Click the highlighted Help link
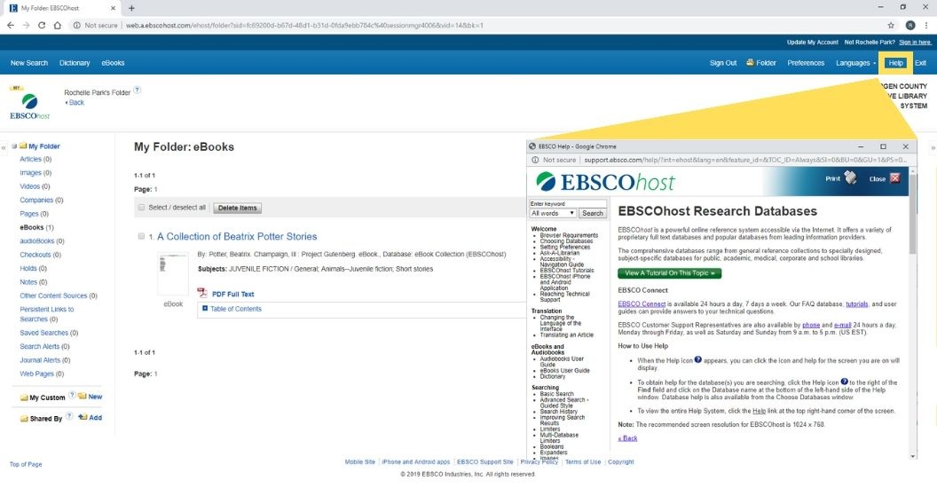The image size is (937, 504). [895, 63]
